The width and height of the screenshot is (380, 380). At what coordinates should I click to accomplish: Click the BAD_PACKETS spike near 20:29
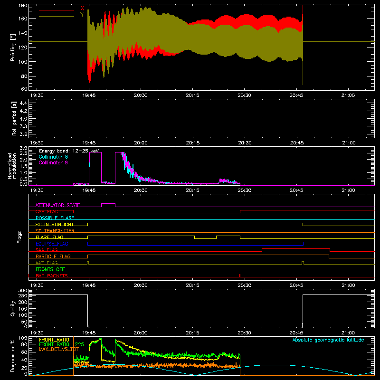tap(240, 275)
